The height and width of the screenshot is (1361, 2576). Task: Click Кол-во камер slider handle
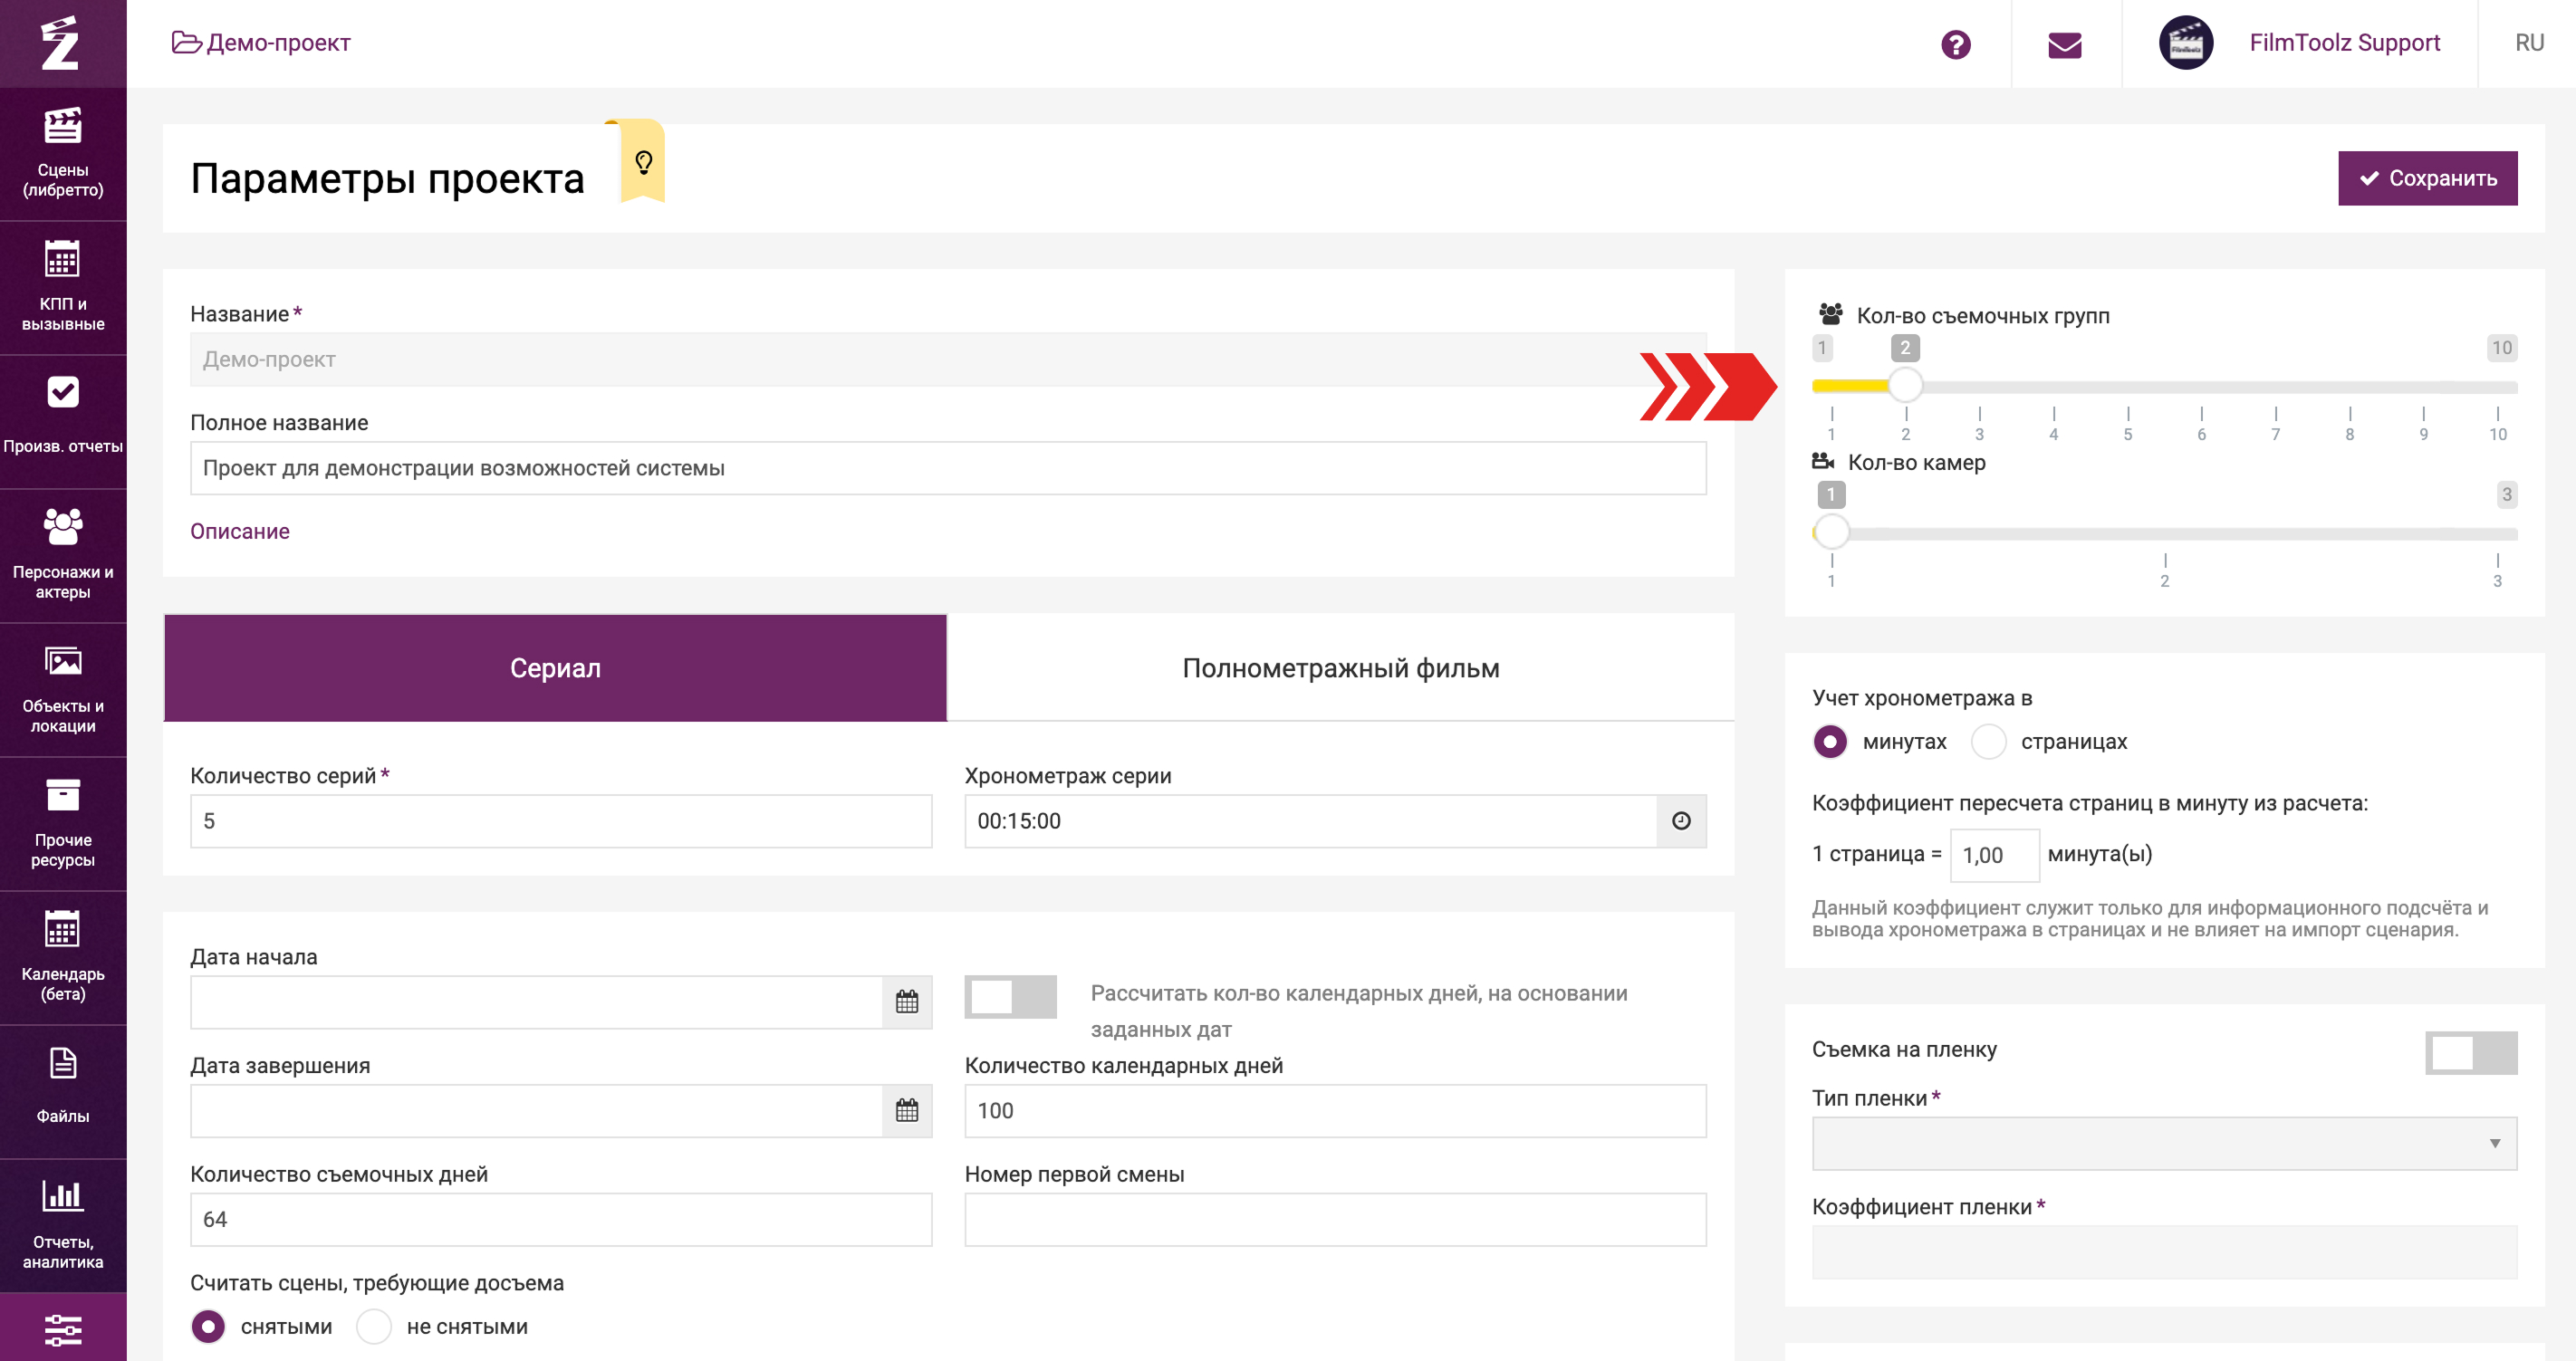[x=1831, y=531]
